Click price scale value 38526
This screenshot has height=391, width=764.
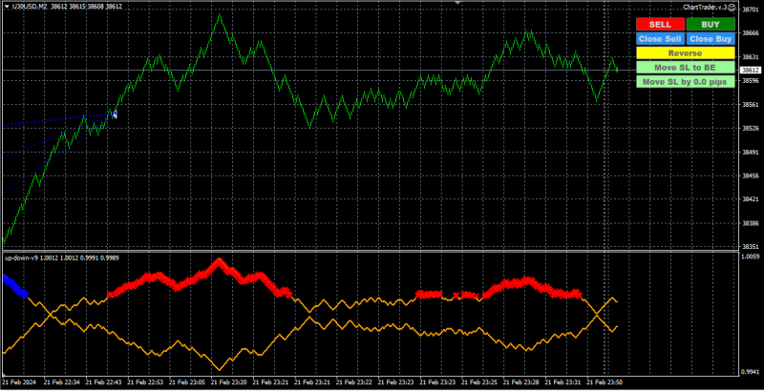click(750, 129)
